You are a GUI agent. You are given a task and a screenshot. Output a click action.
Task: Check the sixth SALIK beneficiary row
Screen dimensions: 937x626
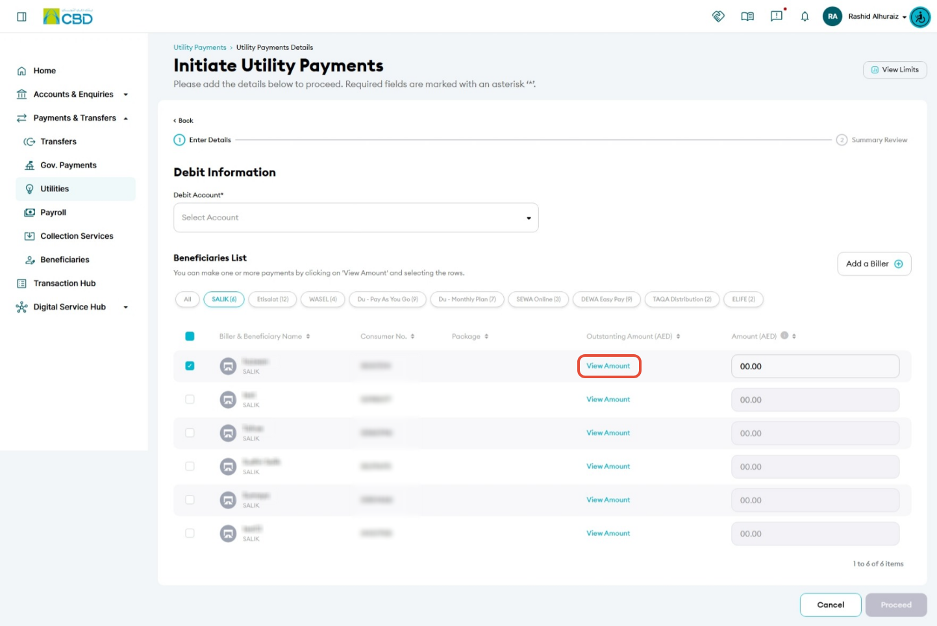coord(190,533)
